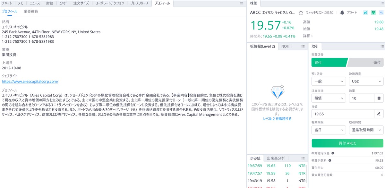Open the 注文方法 dropdown showing 指値
The height and width of the screenshot is (188, 385).
coord(329,98)
